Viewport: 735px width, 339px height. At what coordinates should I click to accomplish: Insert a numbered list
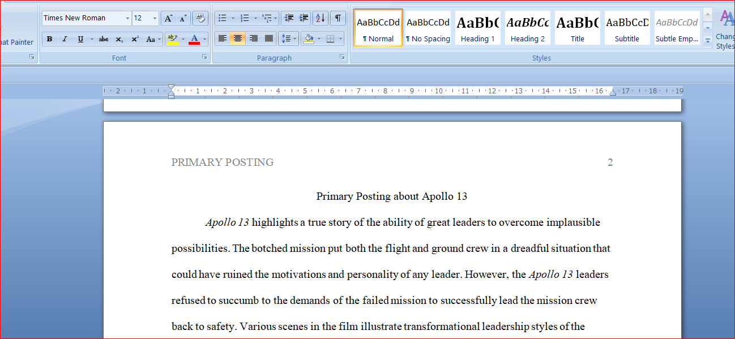[x=245, y=18]
